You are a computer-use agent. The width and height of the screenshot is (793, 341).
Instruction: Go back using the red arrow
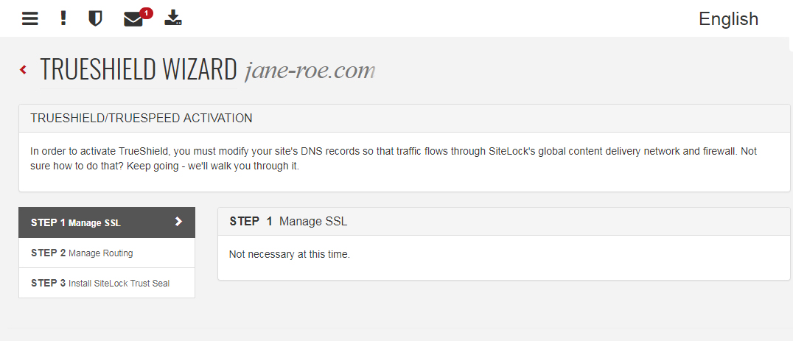24,70
